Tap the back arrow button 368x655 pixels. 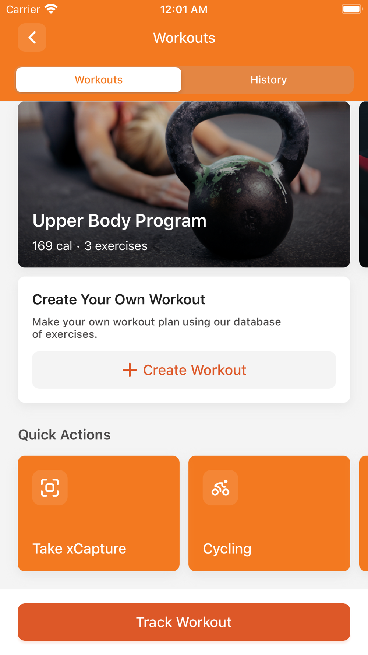tap(32, 38)
